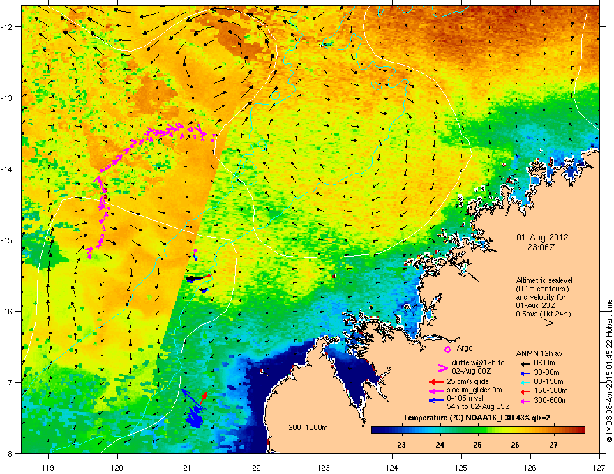The width and height of the screenshot is (614, 474).
Task: Click the 27 tick label under color bar
Action: coord(553,445)
